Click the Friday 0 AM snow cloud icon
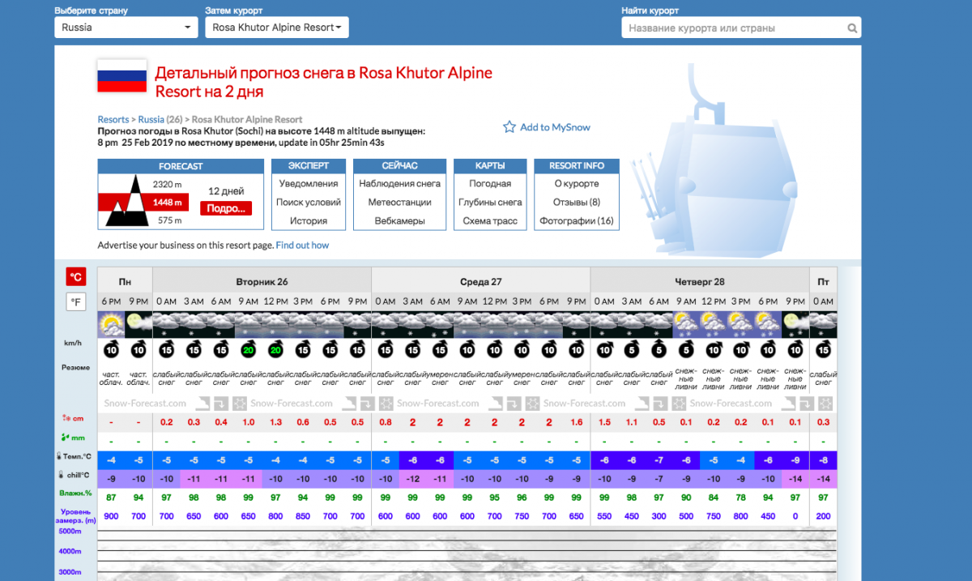The image size is (972, 581). [824, 325]
